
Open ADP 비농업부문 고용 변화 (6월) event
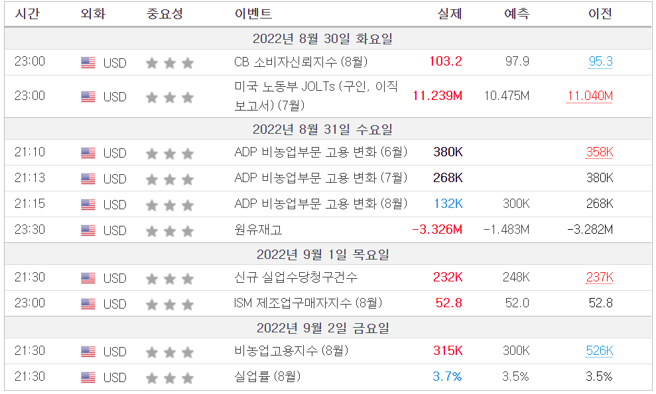pos(320,152)
